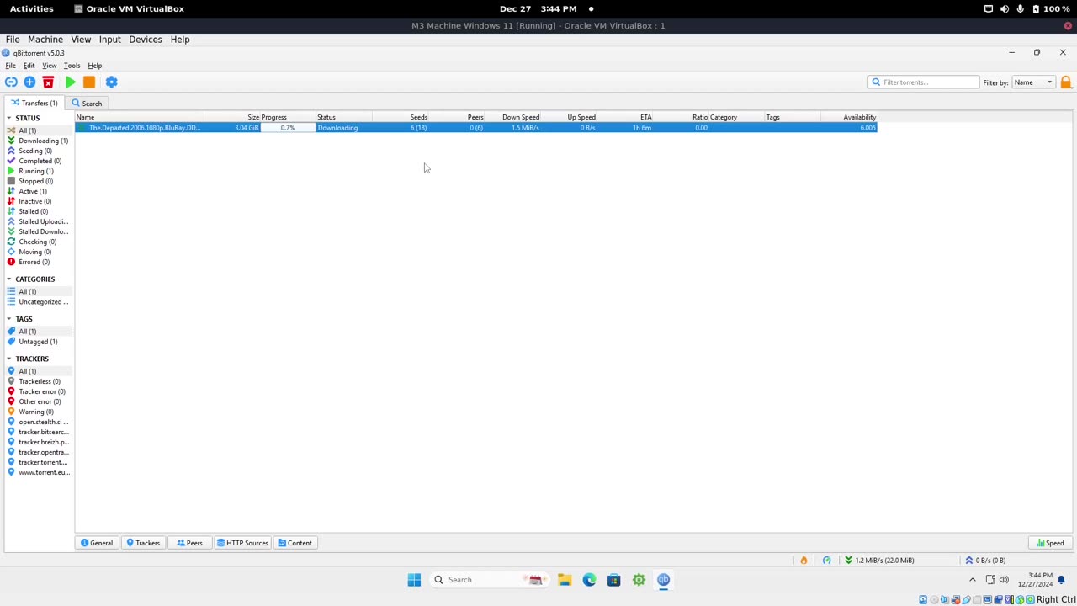Click the qBittorrent taskbar icon

[x=663, y=580]
